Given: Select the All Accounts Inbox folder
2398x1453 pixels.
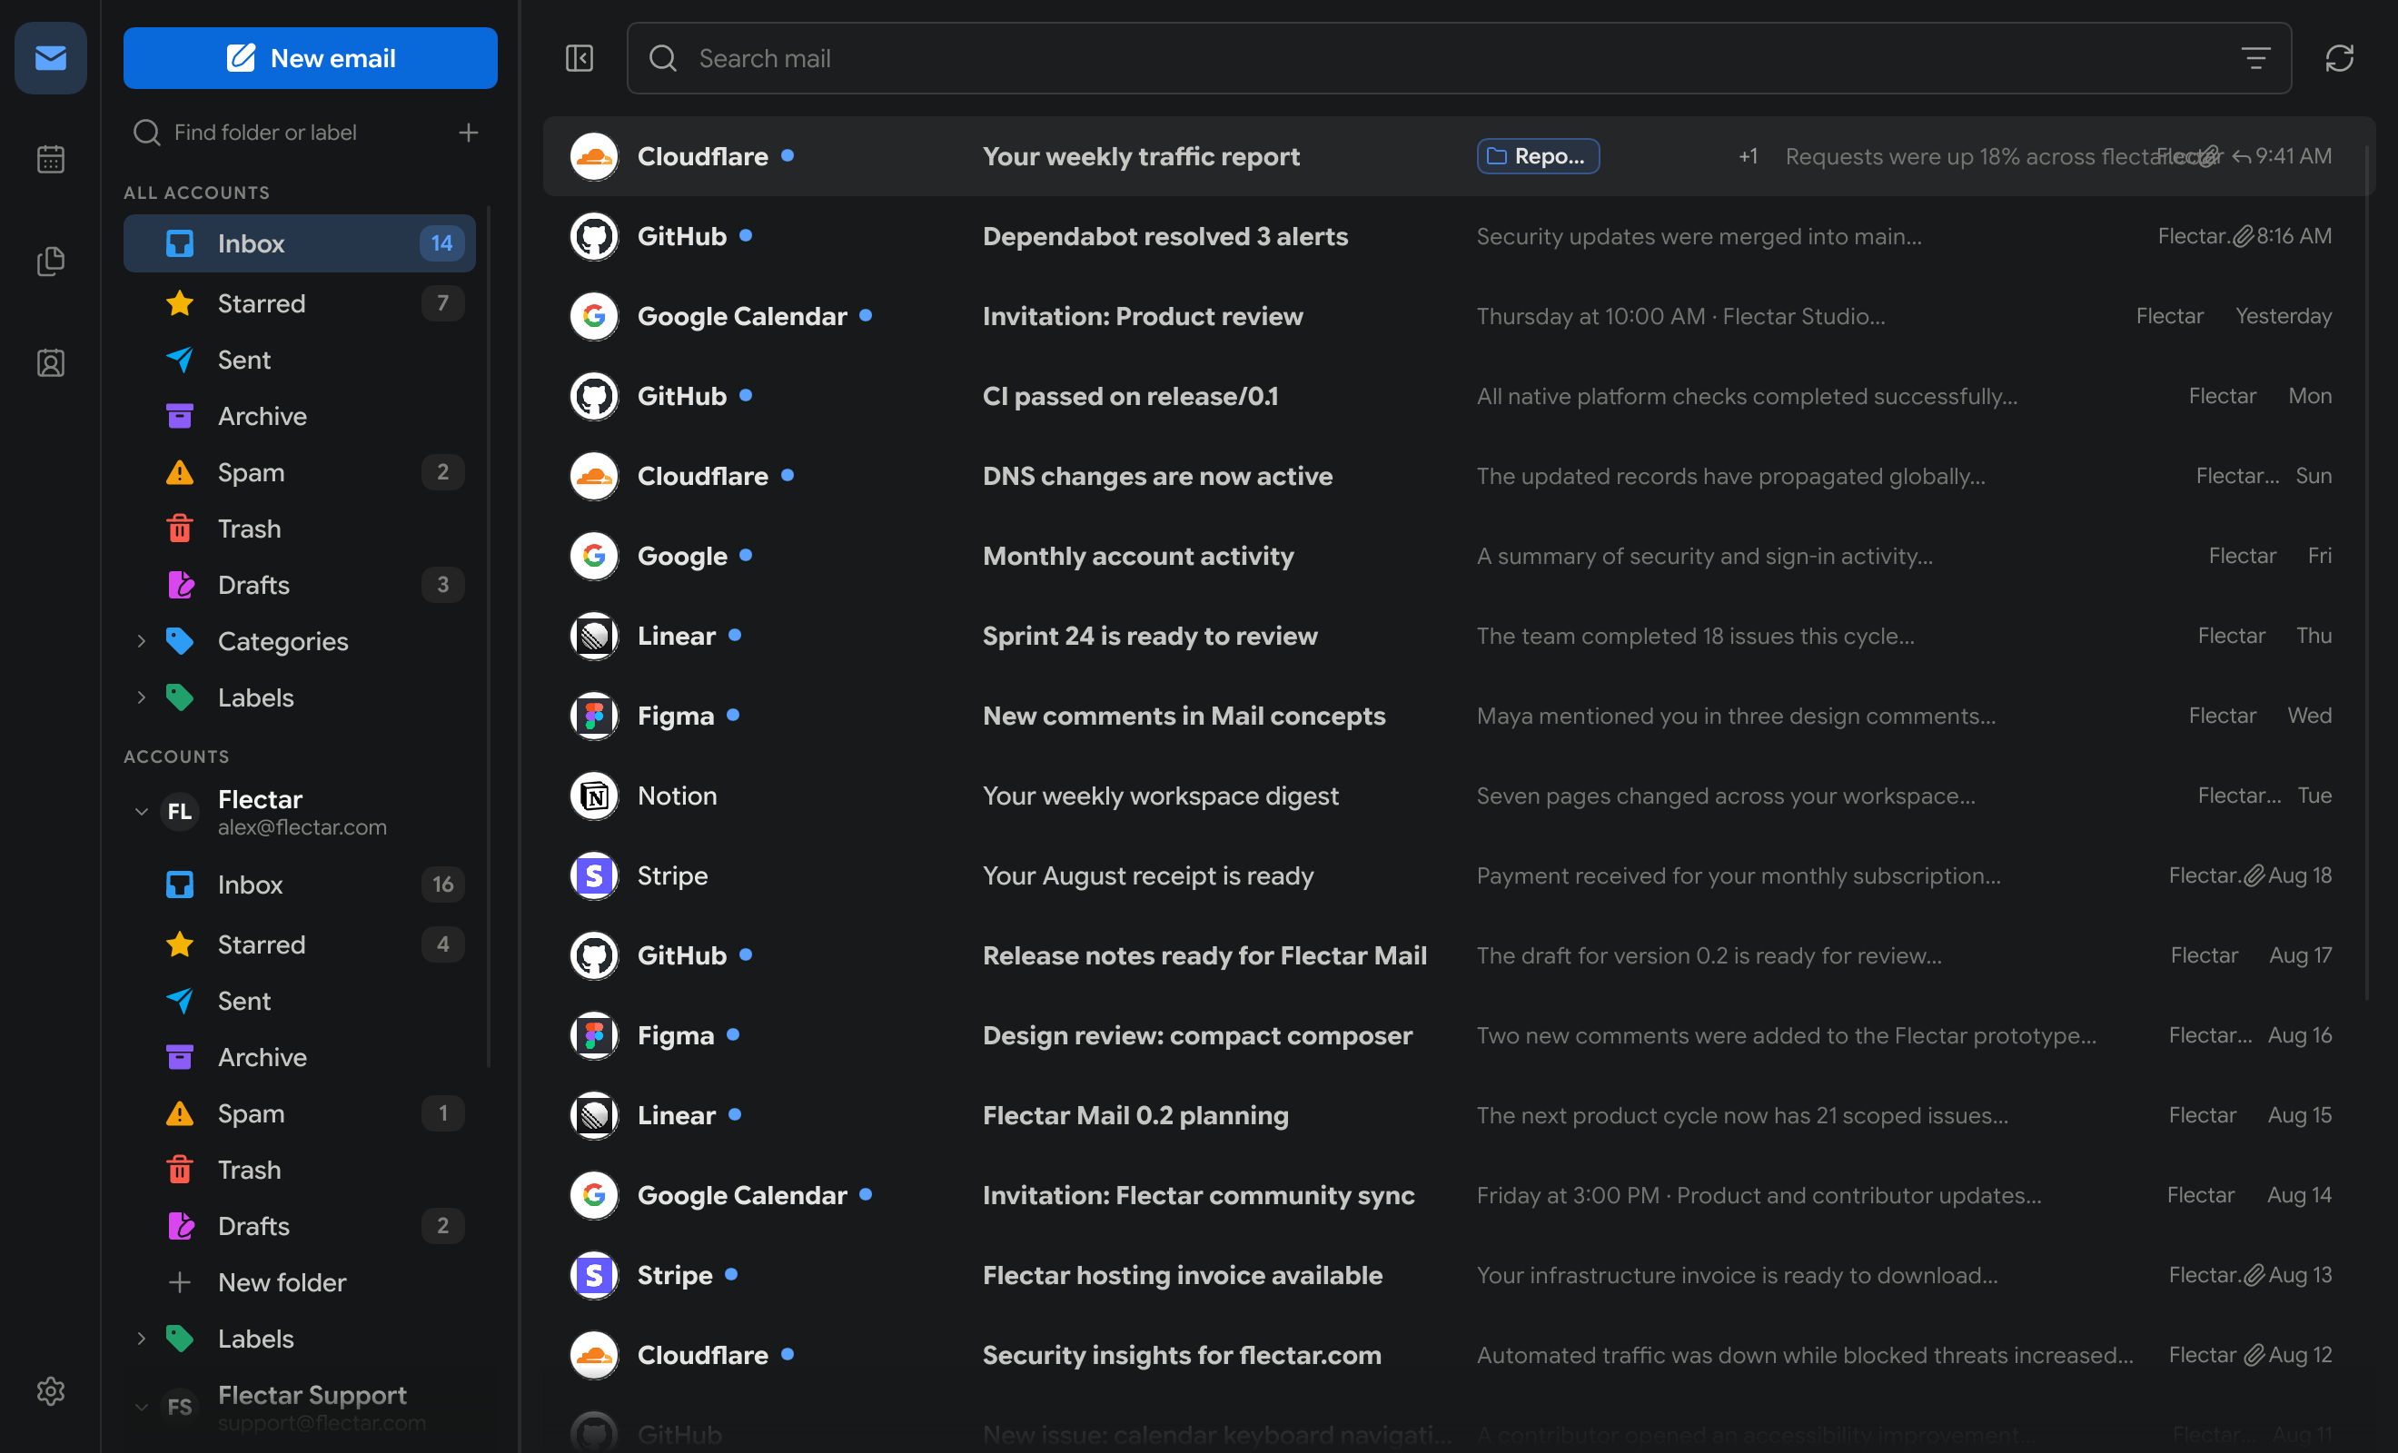Looking at the screenshot, I should (x=299, y=243).
